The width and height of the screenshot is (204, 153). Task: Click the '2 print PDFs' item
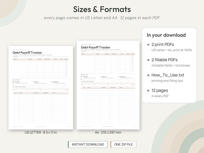click(163, 44)
